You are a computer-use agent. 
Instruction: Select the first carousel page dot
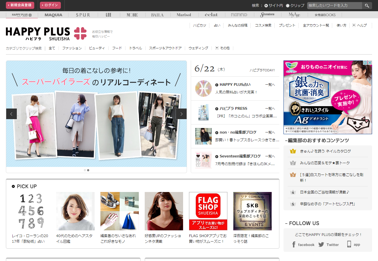tap(85, 170)
